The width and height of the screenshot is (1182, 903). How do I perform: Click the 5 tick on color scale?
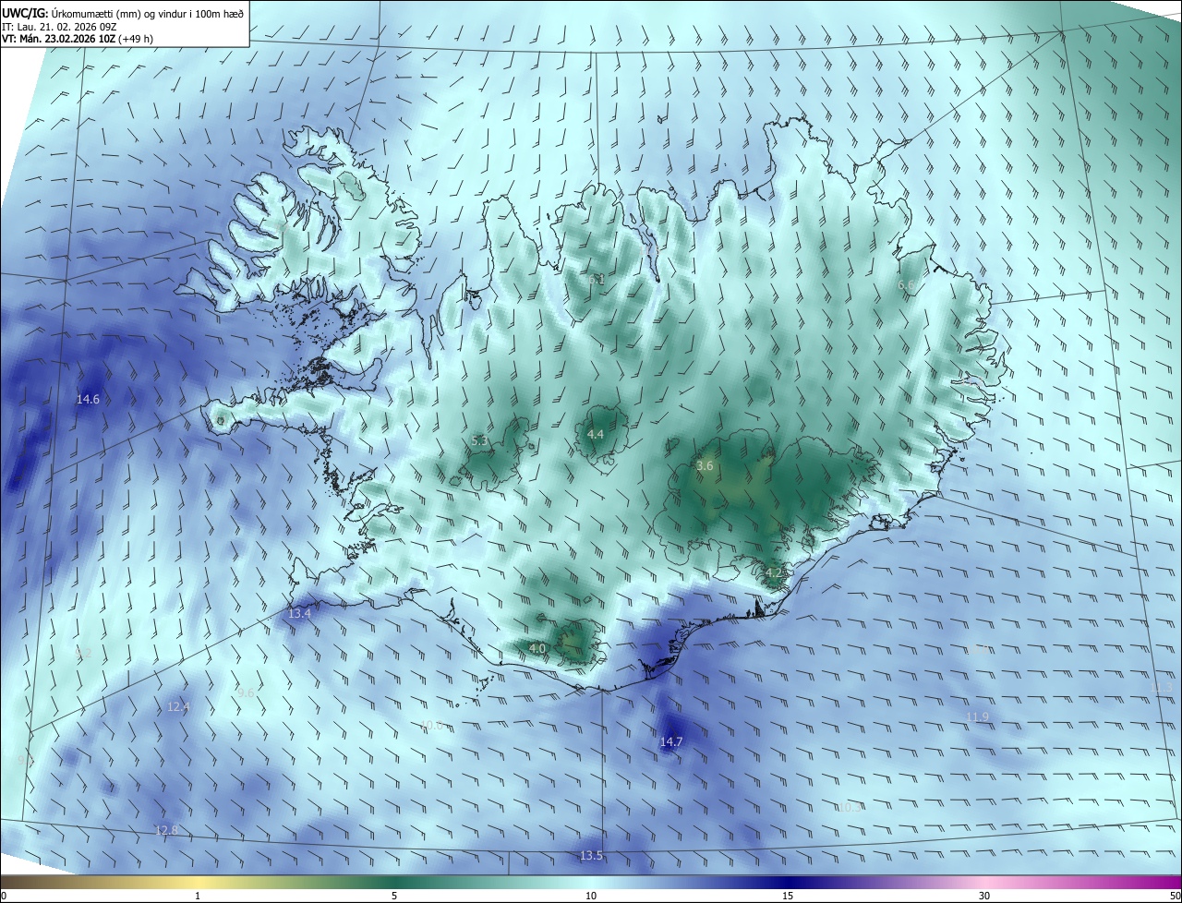(394, 897)
